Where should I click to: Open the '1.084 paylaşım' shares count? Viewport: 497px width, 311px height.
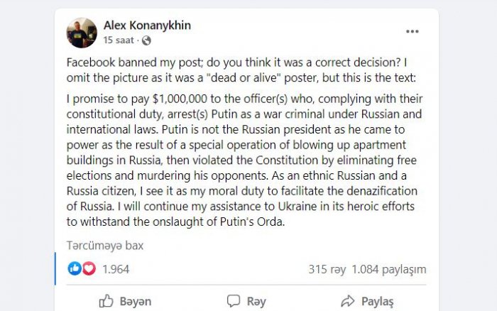389,270
